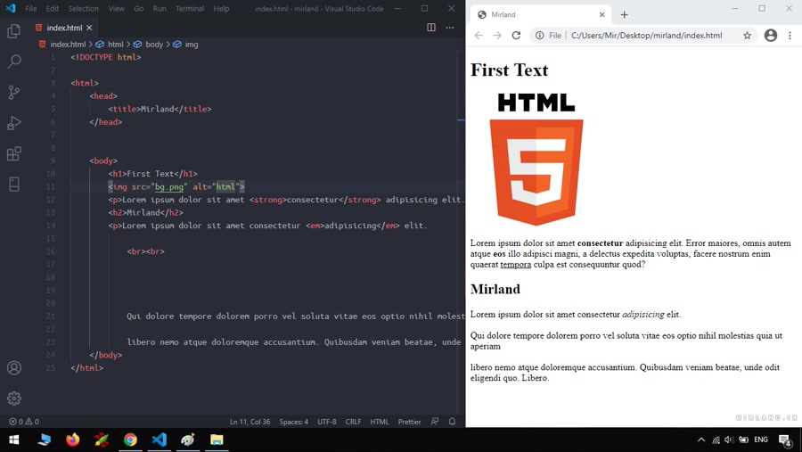Change the CRLF end of line sequence
802x452 pixels.
[353, 422]
